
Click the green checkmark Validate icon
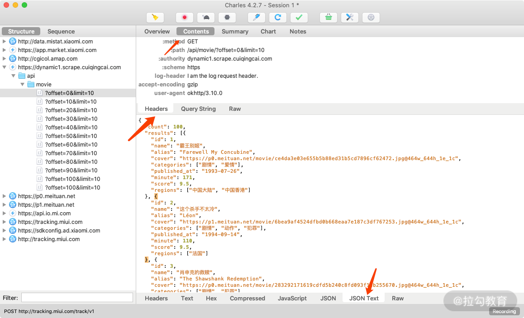tap(299, 17)
